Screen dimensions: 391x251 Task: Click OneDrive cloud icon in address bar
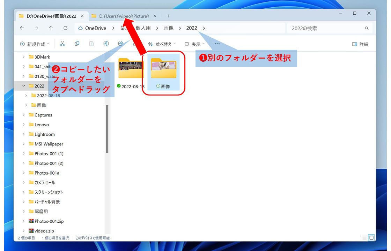(80, 28)
